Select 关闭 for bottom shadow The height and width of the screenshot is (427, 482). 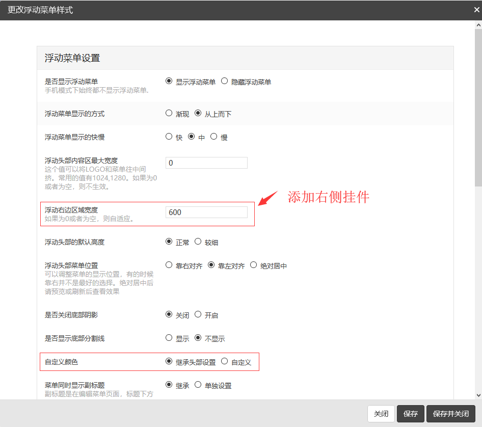tap(169, 314)
